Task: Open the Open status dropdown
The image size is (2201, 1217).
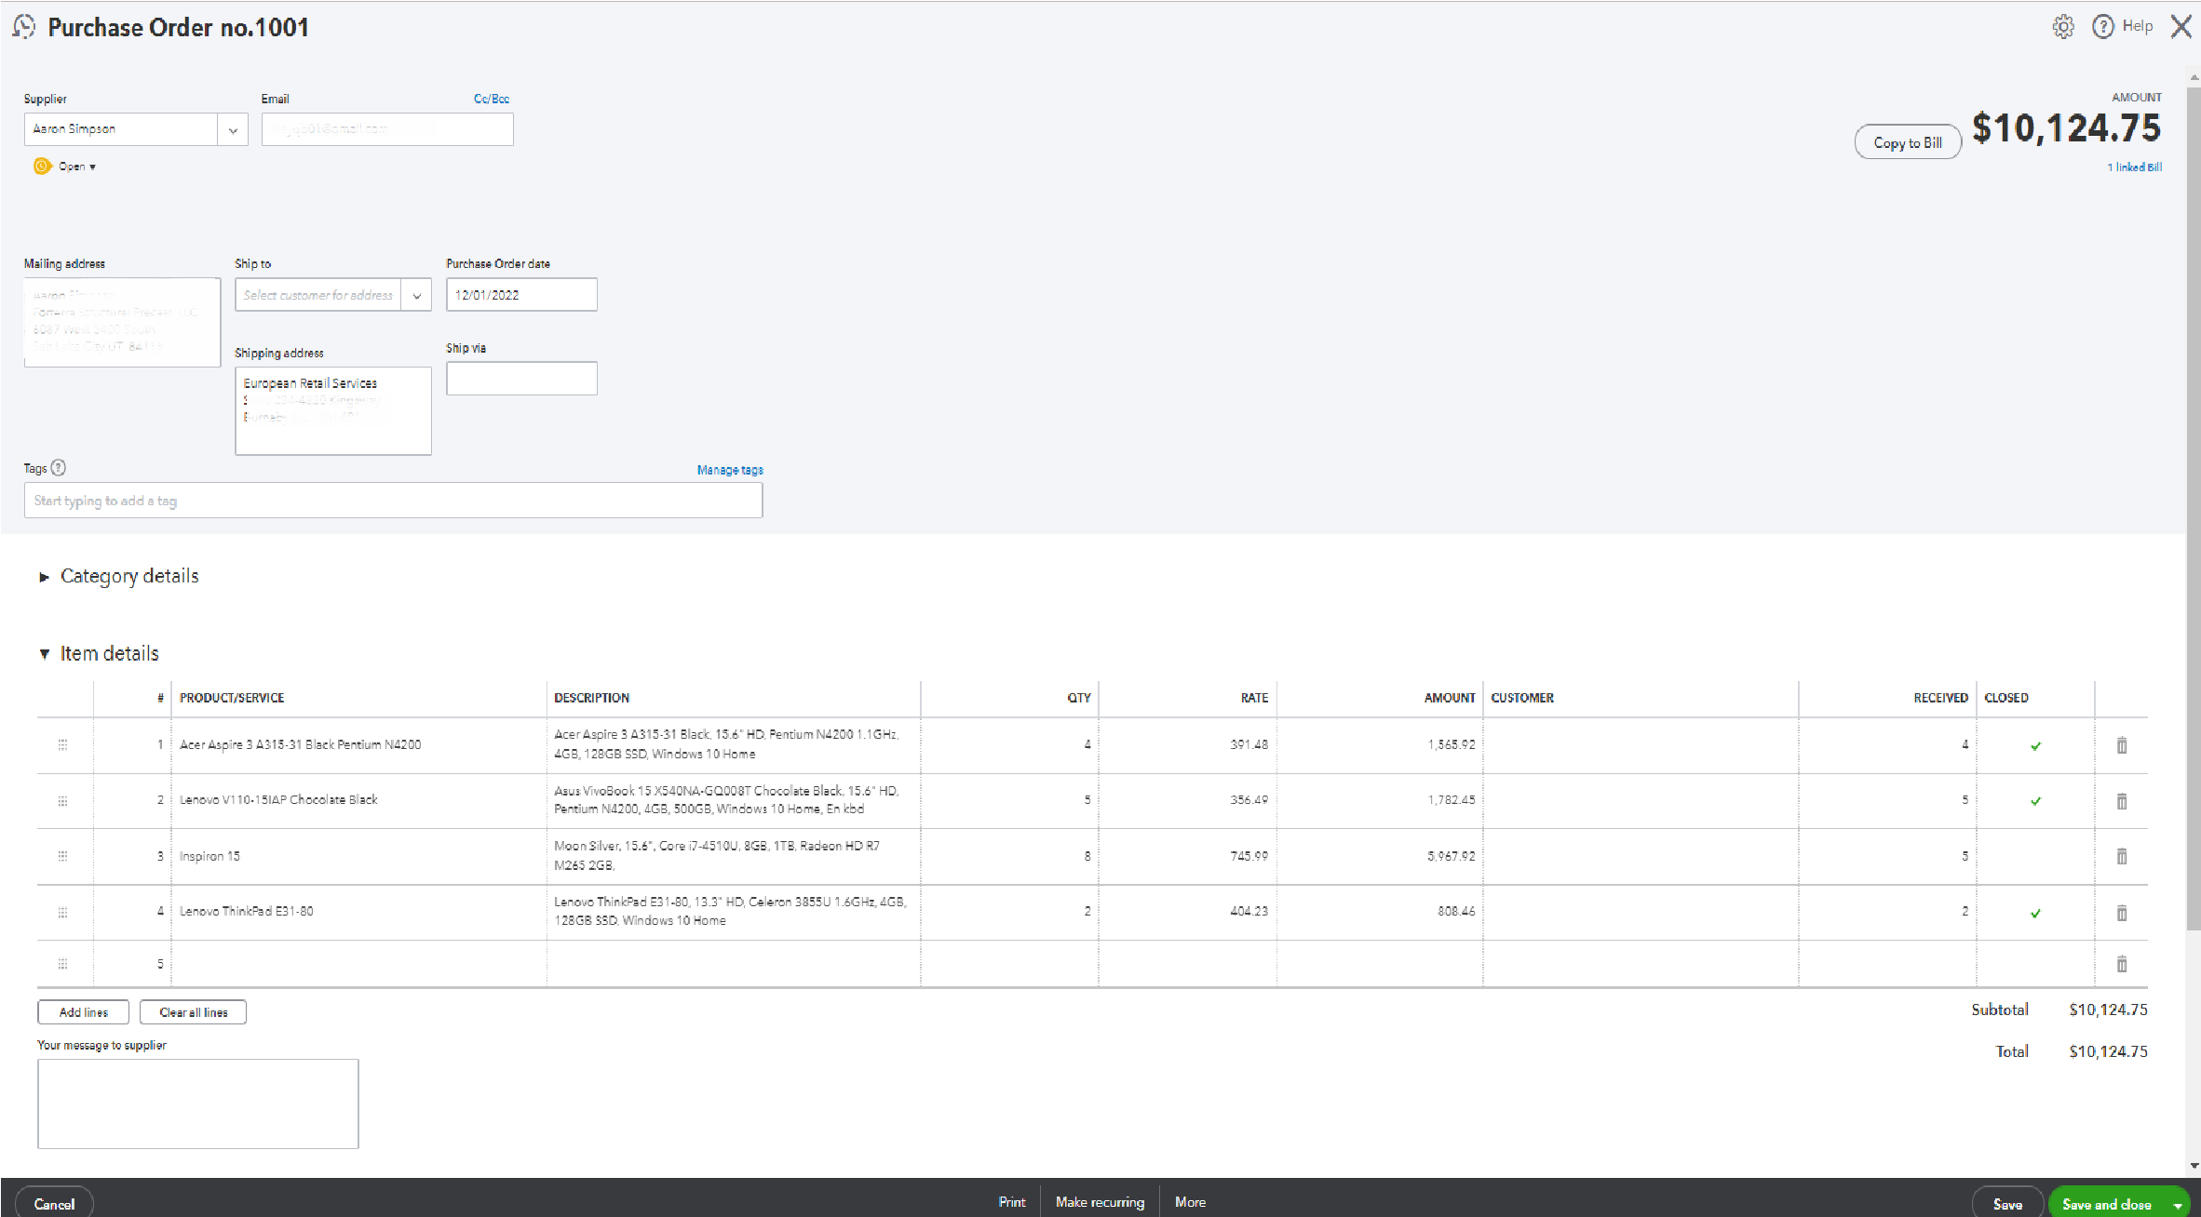Action: click(76, 167)
